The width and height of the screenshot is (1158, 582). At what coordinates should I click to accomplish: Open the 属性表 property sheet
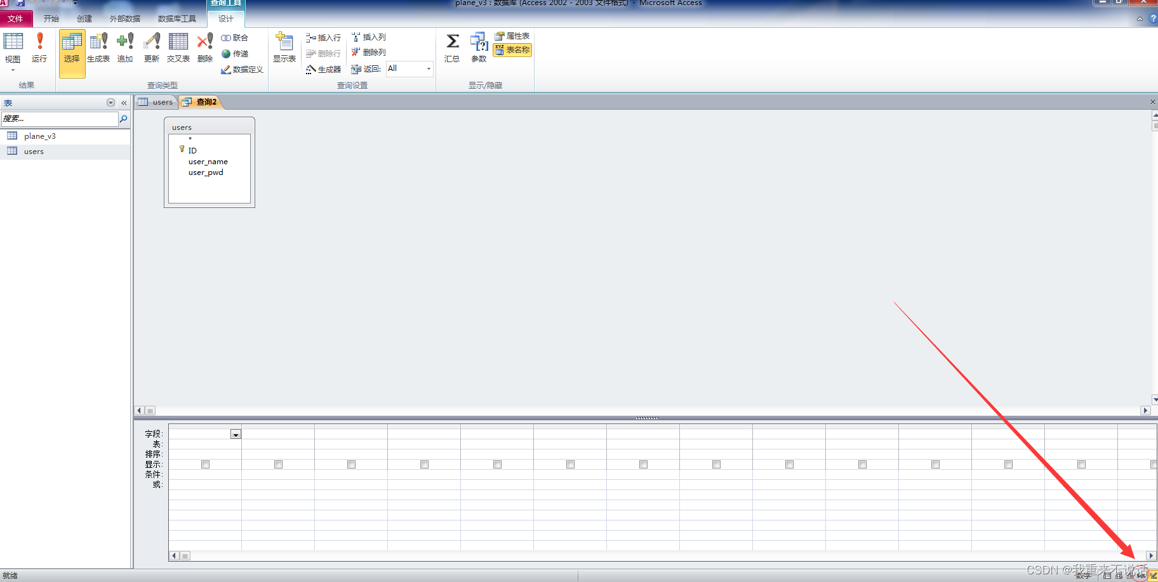point(512,36)
